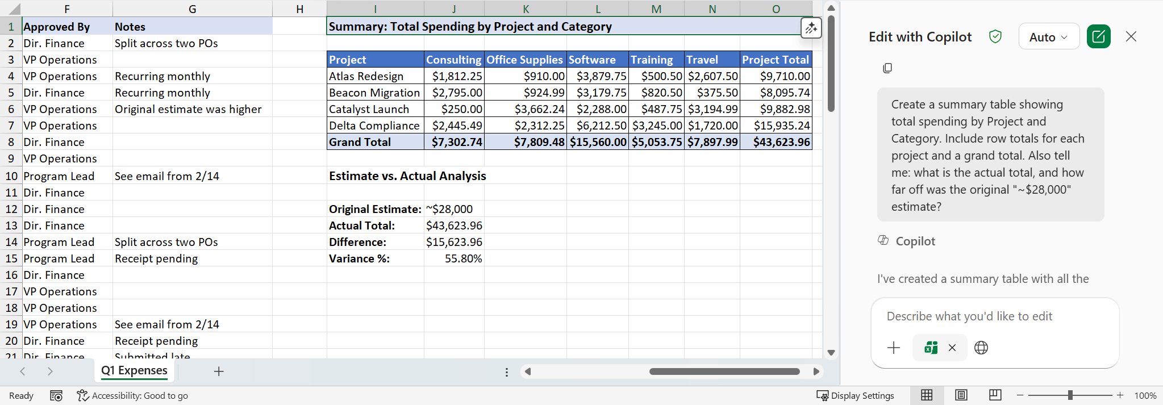1163x405 pixels.
Task: Remove the attached Excel file chip
Action: tap(952, 348)
